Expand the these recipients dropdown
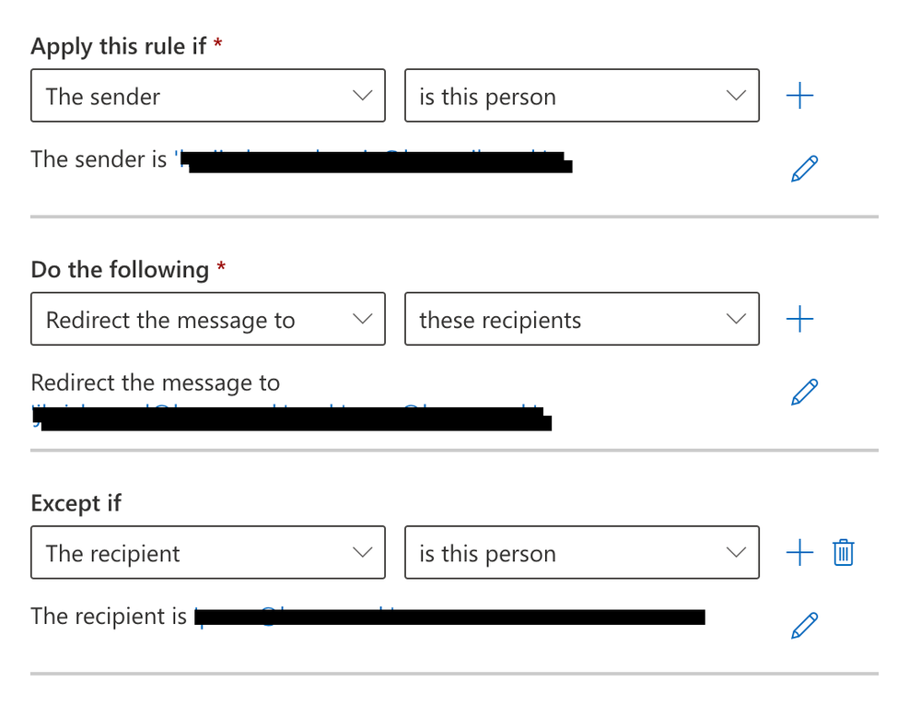 (582, 319)
